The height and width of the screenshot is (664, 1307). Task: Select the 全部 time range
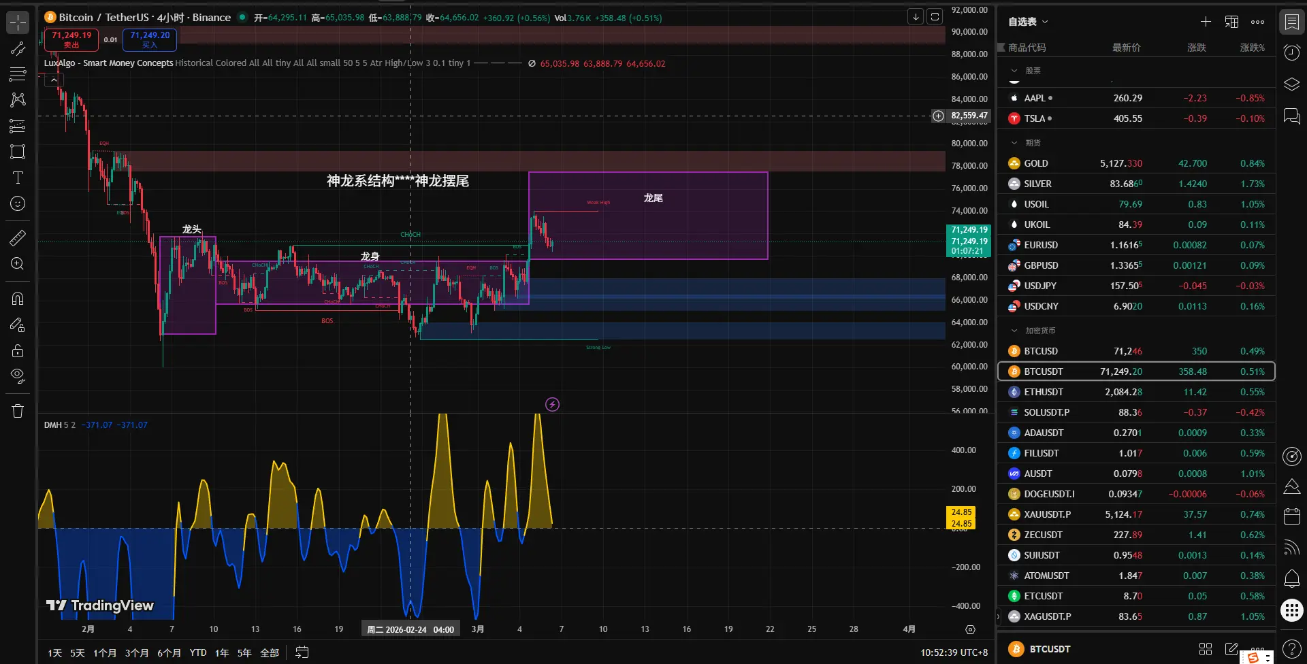(270, 653)
